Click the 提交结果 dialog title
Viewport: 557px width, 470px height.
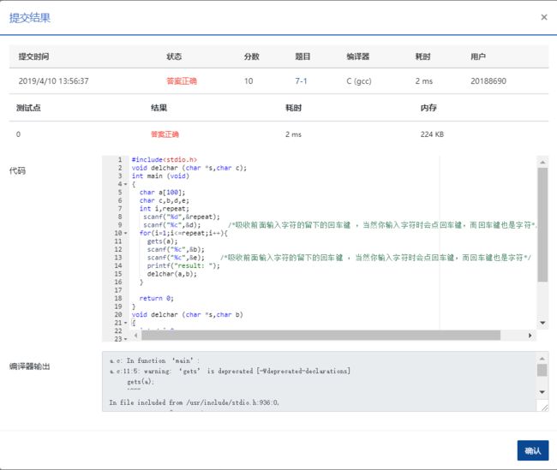pyautogui.click(x=30, y=18)
